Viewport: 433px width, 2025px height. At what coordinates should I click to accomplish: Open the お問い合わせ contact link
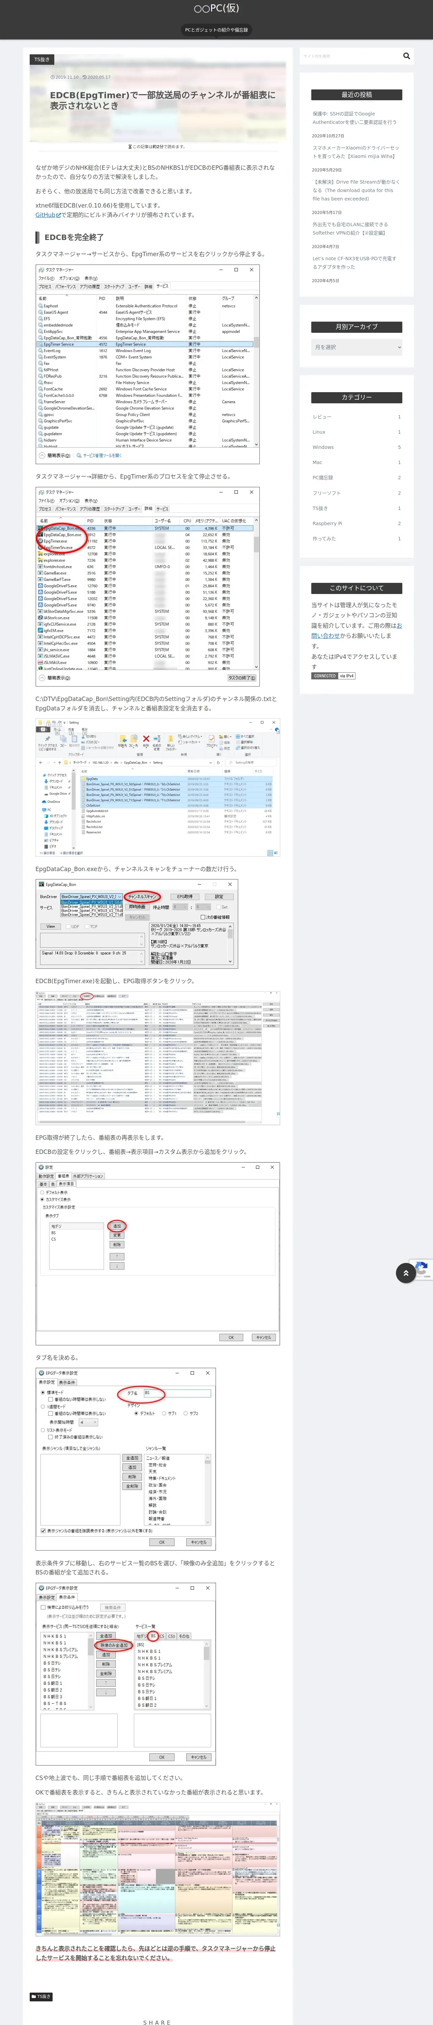[357, 630]
